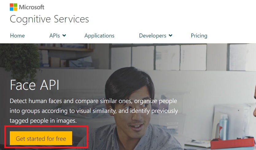Image resolution: width=256 pixels, height=150 pixels.
Task: Click the Microsoft wordmark text
Action: 32,7
